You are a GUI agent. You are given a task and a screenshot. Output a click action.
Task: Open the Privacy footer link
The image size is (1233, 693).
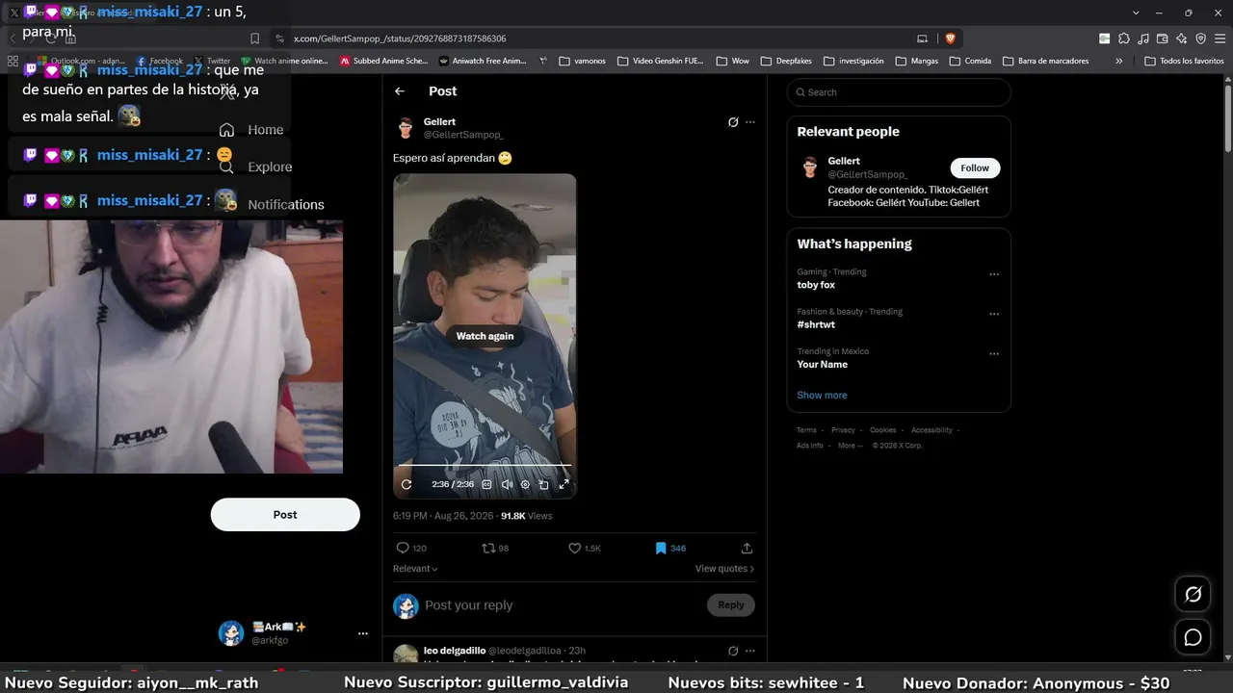(x=843, y=430)
